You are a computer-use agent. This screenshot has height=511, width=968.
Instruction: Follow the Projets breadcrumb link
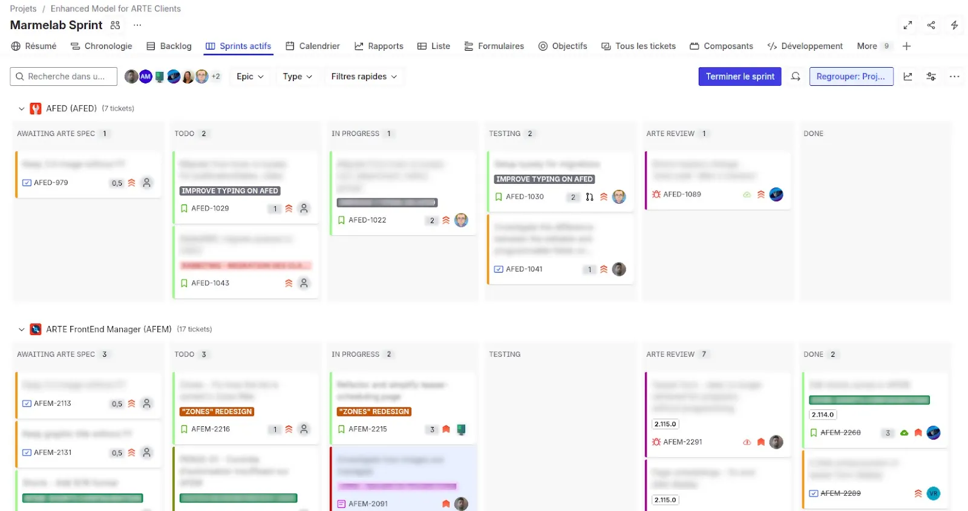pos(23,8)
